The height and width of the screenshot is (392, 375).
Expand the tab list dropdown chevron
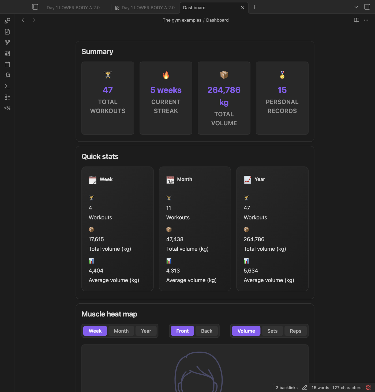(x=356, y=7)
